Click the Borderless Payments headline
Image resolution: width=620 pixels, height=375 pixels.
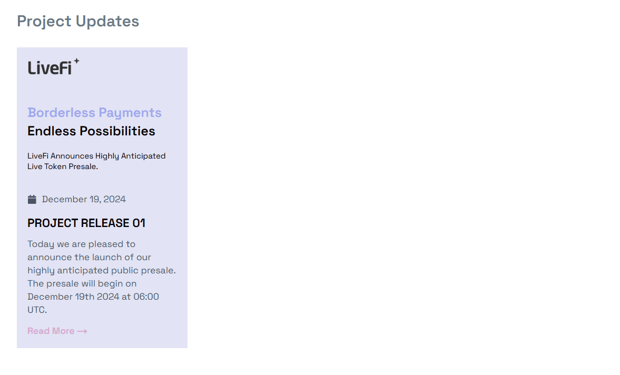[94, 113]
